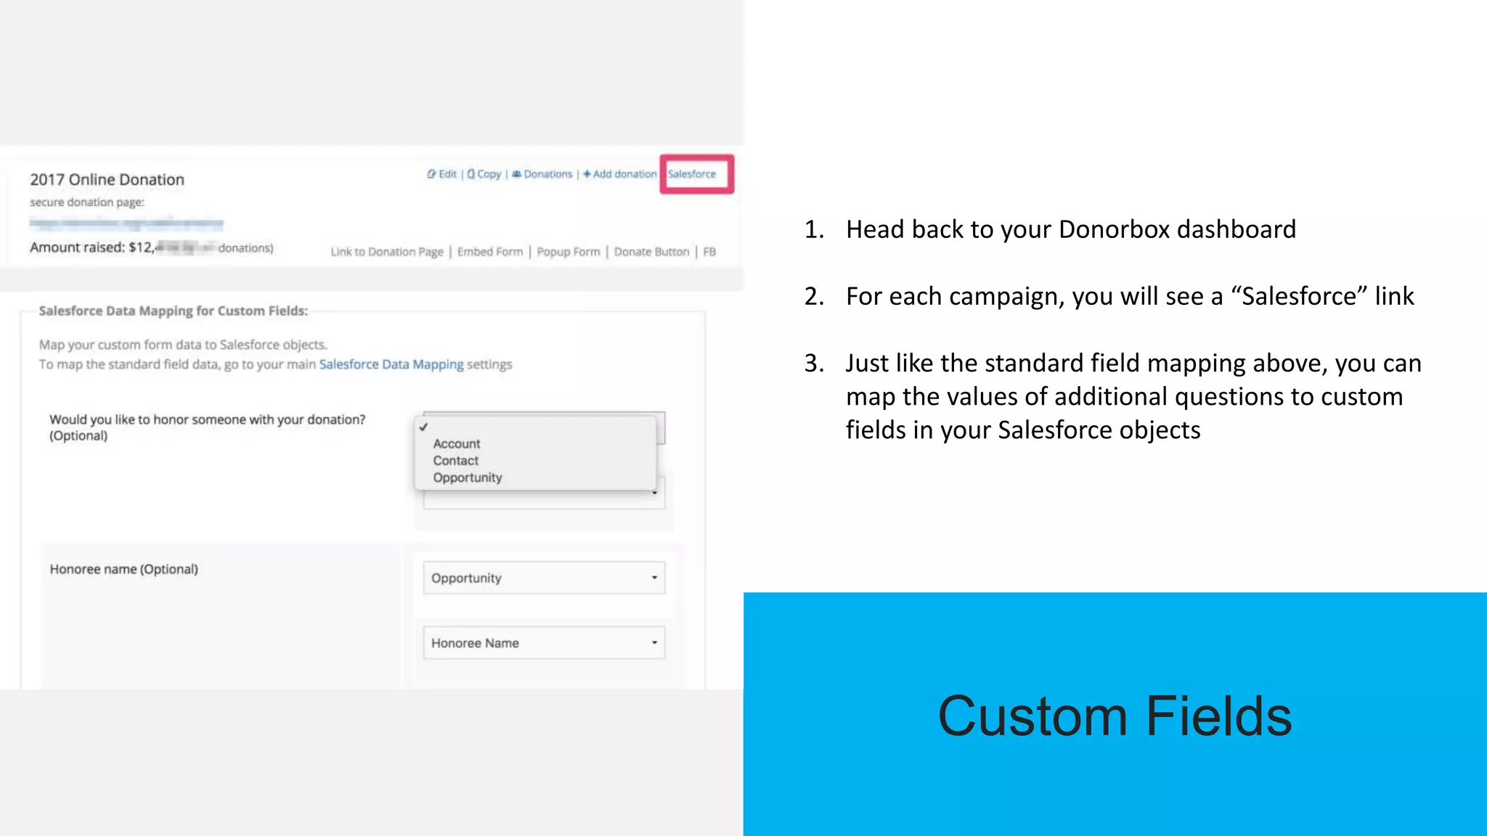Open the Salesforce link for the campaign

tap(692, 174)
